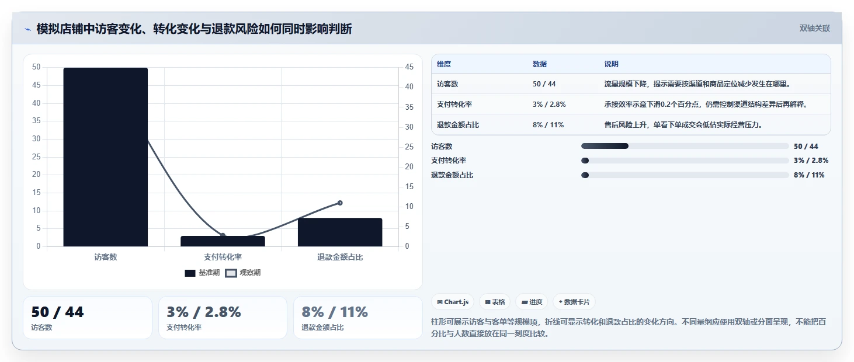The height and width of the screenshot is (362, 854).
Task: Toggle the 基准期 legend item
Action: point(202,273)
